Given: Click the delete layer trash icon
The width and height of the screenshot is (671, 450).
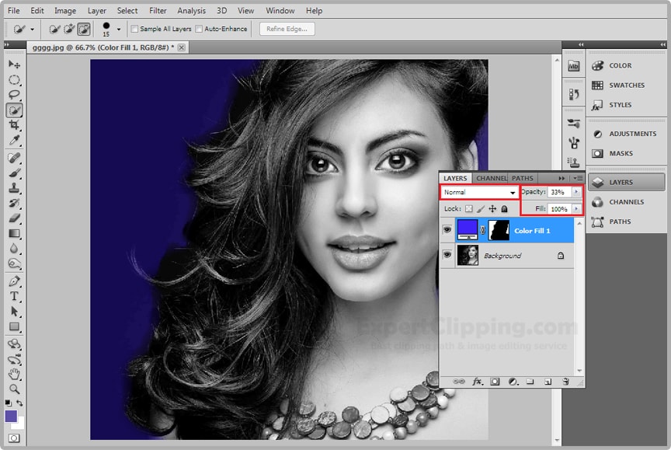Looking at the screenshot, I should click(565, 382).
